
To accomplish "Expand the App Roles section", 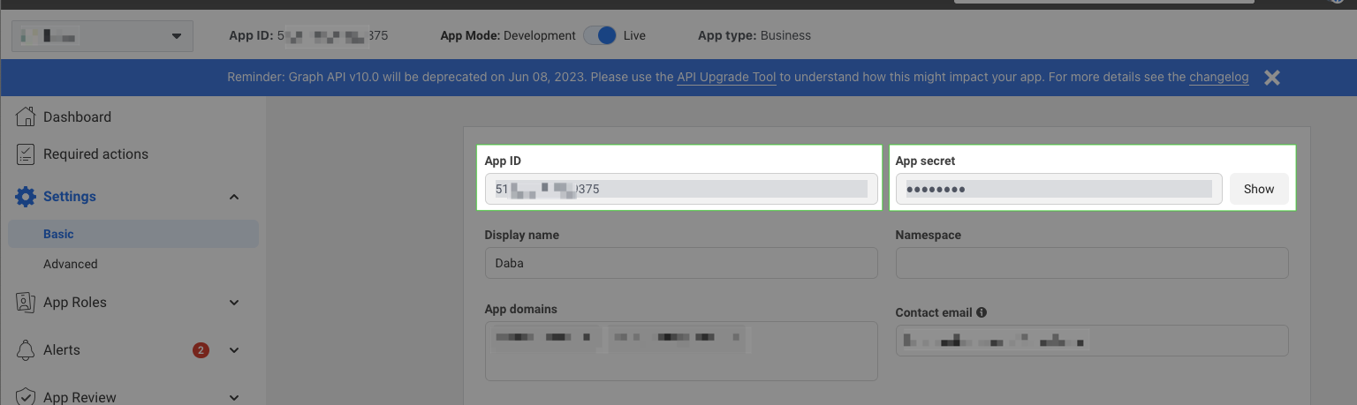I will tap(234, 303).
